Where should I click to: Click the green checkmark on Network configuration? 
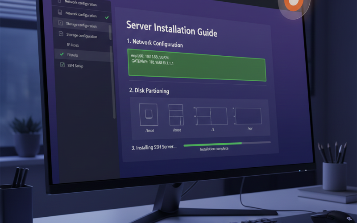pyautogui.click(x=106, y=17)
